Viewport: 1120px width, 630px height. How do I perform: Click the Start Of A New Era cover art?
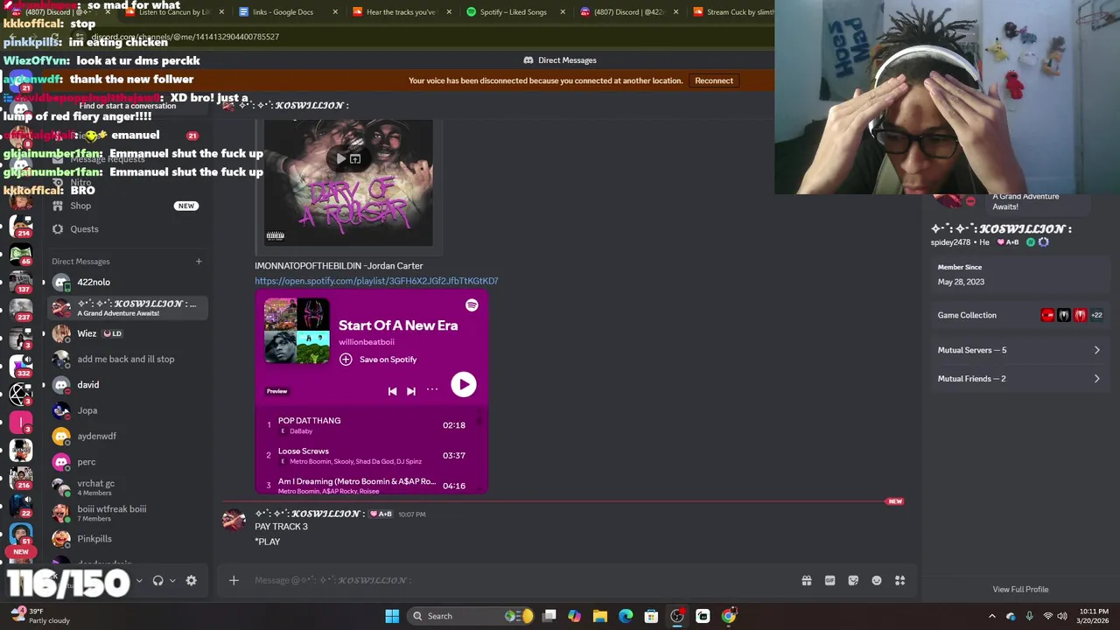point(297,331)
